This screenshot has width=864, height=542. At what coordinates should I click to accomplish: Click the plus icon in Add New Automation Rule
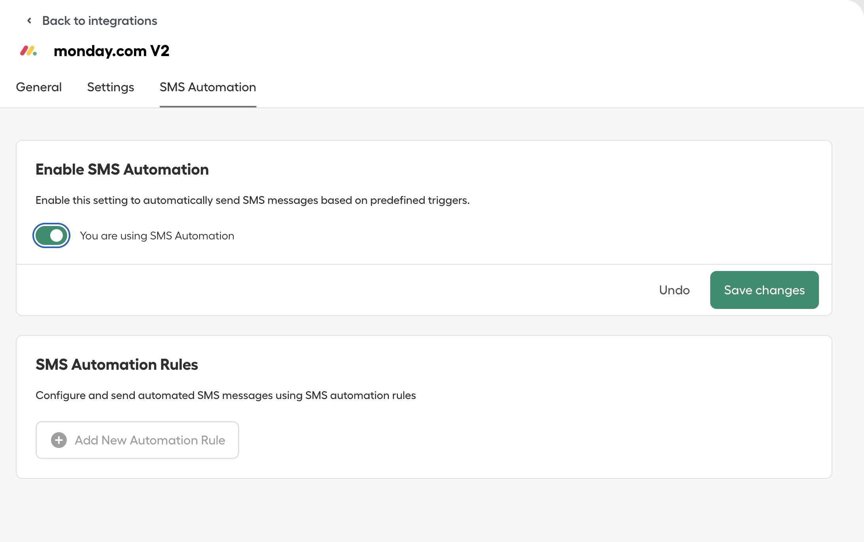tap(58, 440)
